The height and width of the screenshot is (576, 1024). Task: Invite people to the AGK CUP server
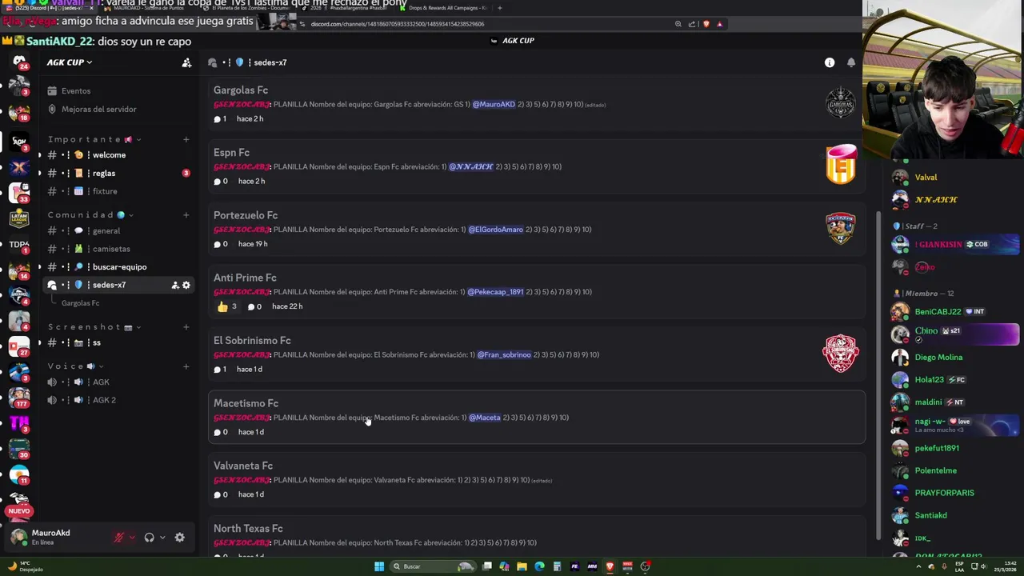coord(186,62)
